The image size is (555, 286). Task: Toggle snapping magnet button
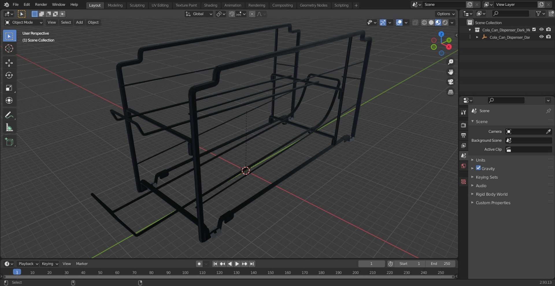click(x=232, y=14)
